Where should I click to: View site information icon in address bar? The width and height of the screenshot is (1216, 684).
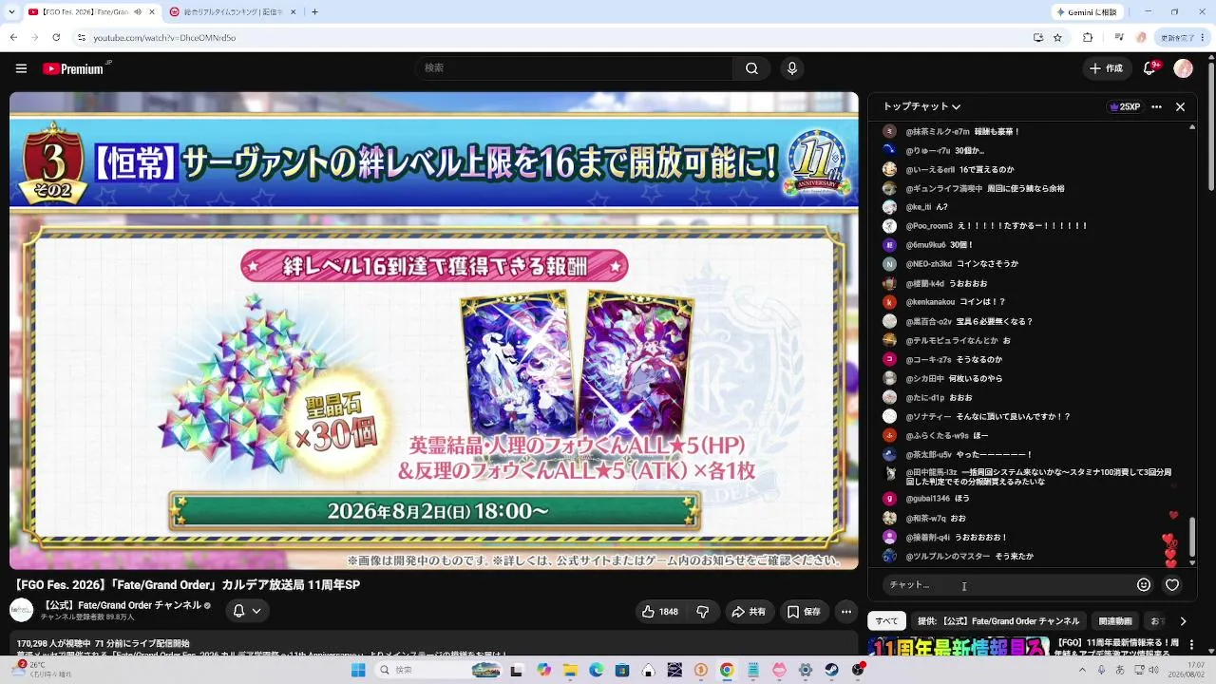81,37
